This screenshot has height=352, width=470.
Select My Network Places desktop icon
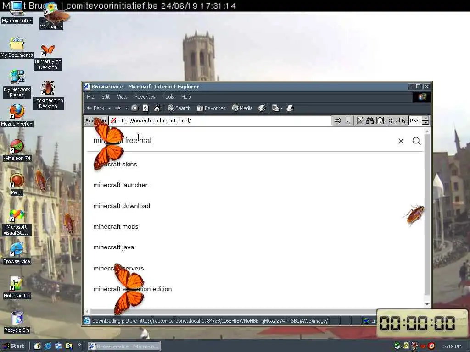[17, 84]
